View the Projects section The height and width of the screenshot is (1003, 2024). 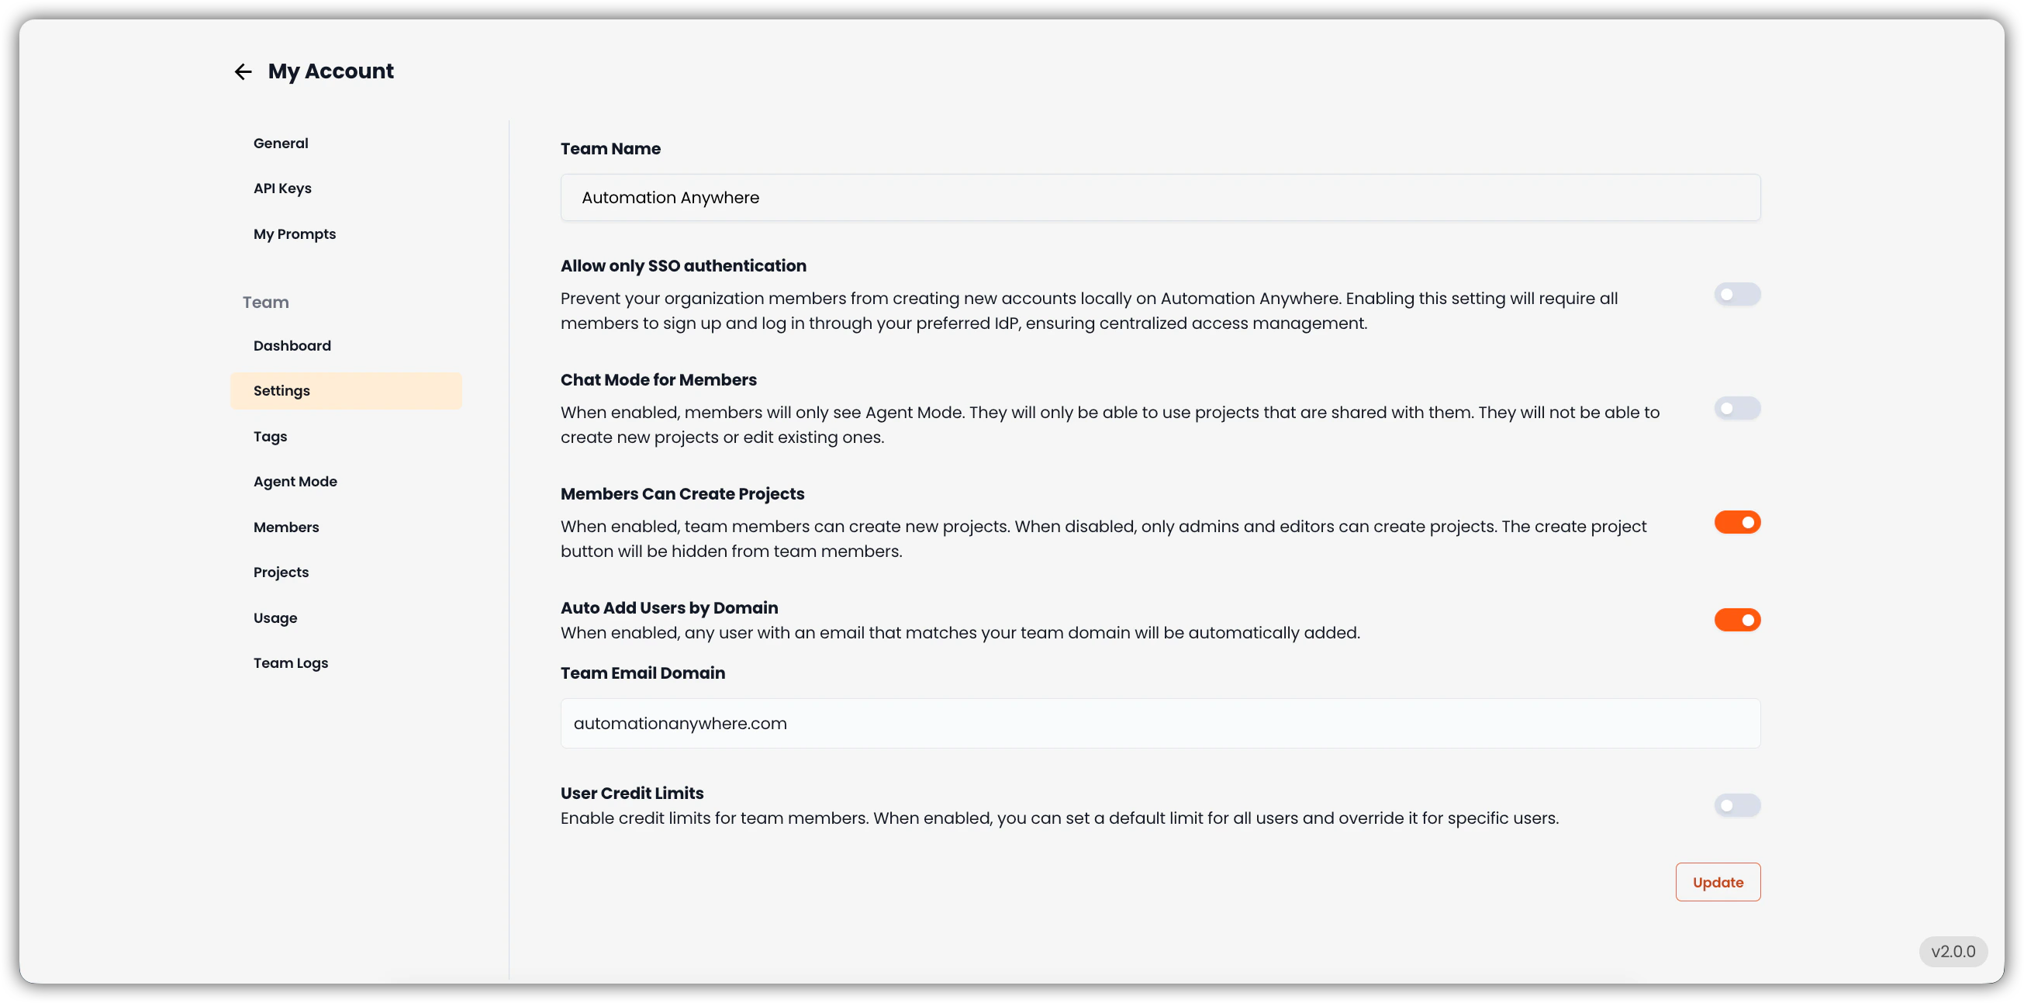(x=281, y=572)
